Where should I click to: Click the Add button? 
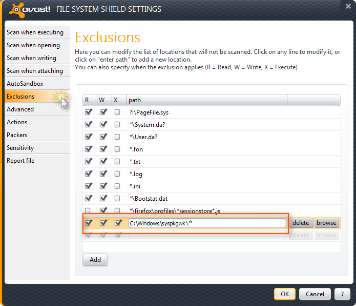pos(95,260)
